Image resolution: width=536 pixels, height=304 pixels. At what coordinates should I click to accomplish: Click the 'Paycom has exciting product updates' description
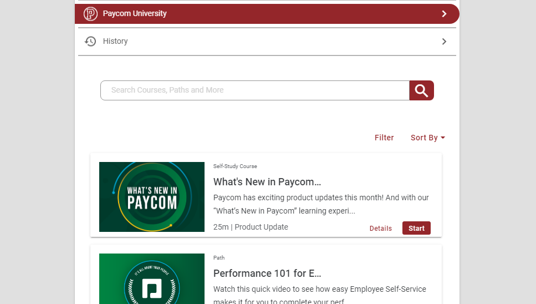pos(321,204)
